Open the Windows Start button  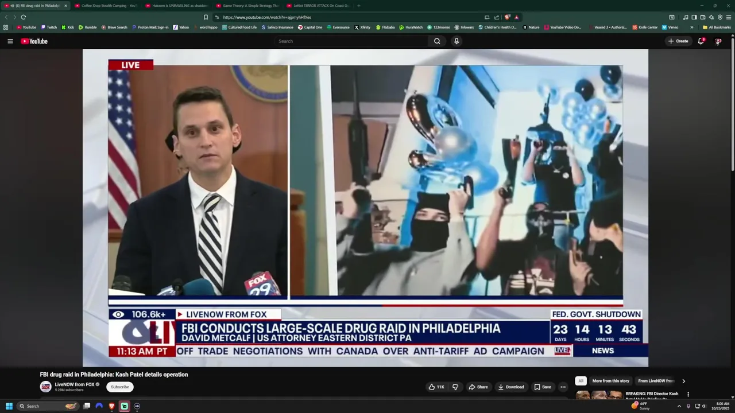tap(9, 406)
